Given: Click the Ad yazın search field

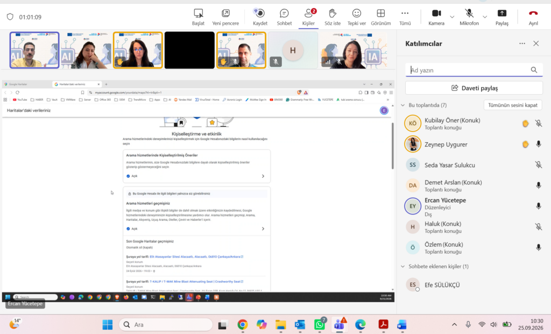Looking at the screenshot, I should [474, 70].
